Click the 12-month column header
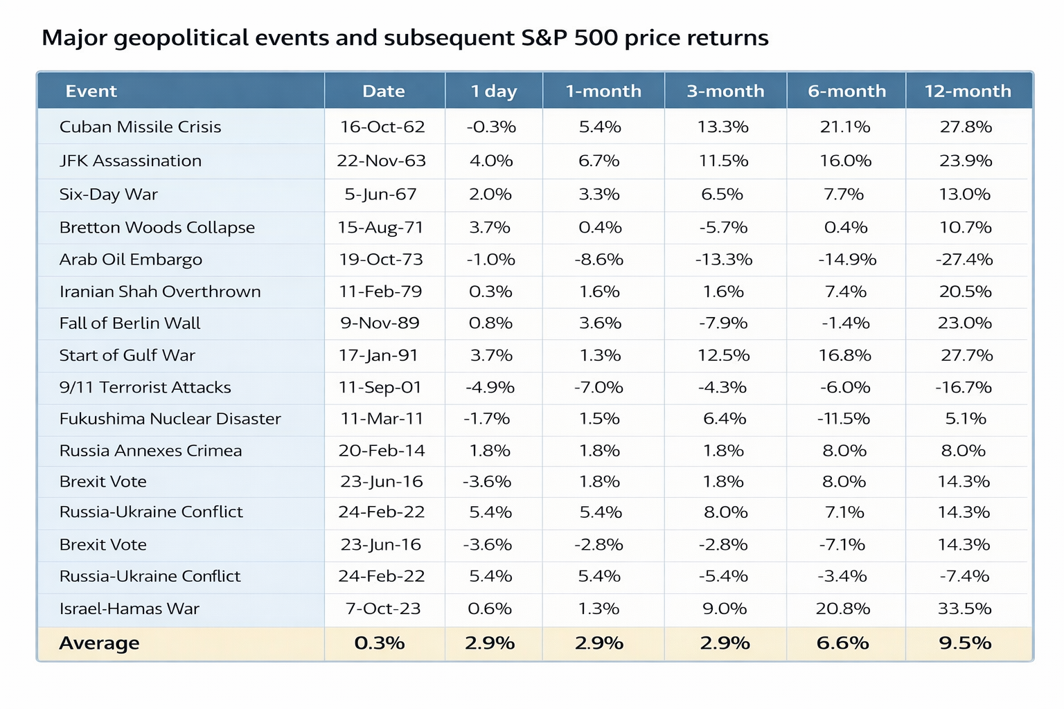Image resolution: width=1064 pixels, height=709 pixels. pyautogui.click(x=968, y=91)
